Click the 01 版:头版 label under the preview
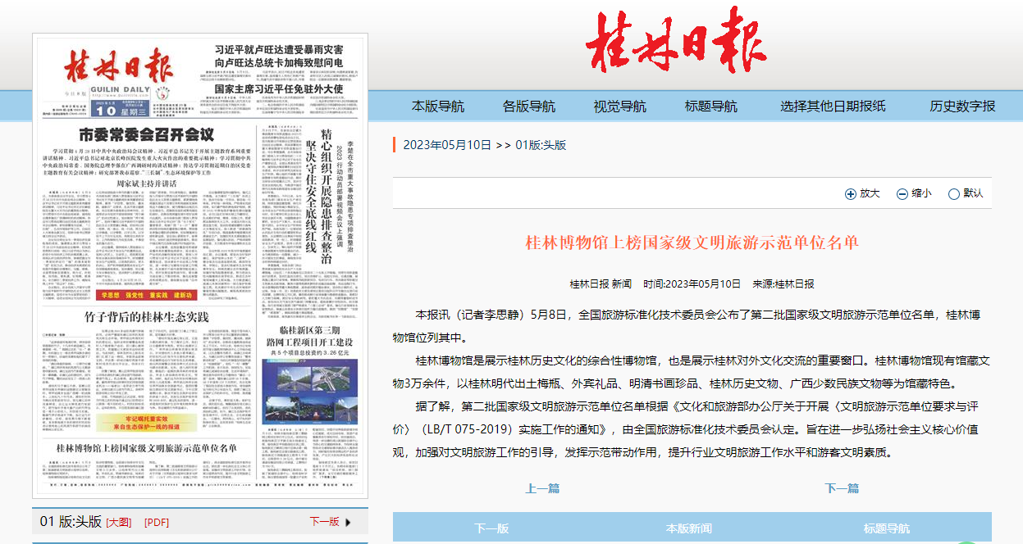 (71, 522)
